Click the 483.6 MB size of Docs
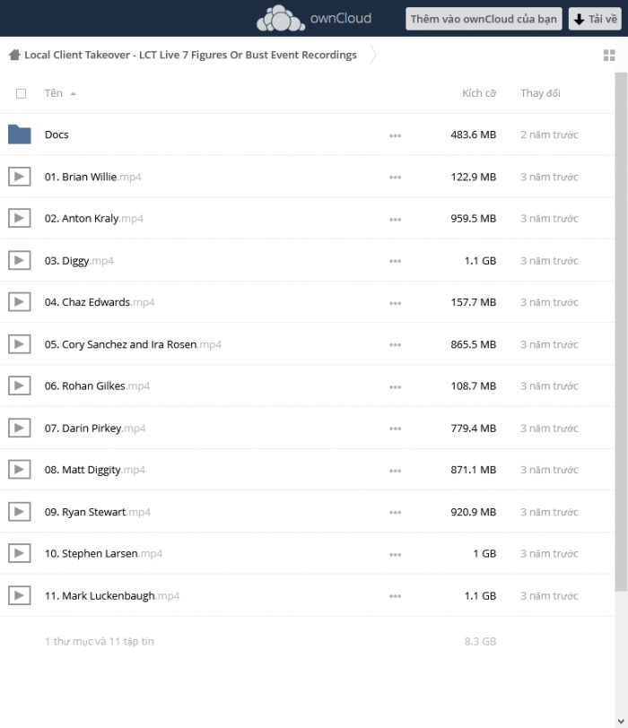 [x=474, y=134]
